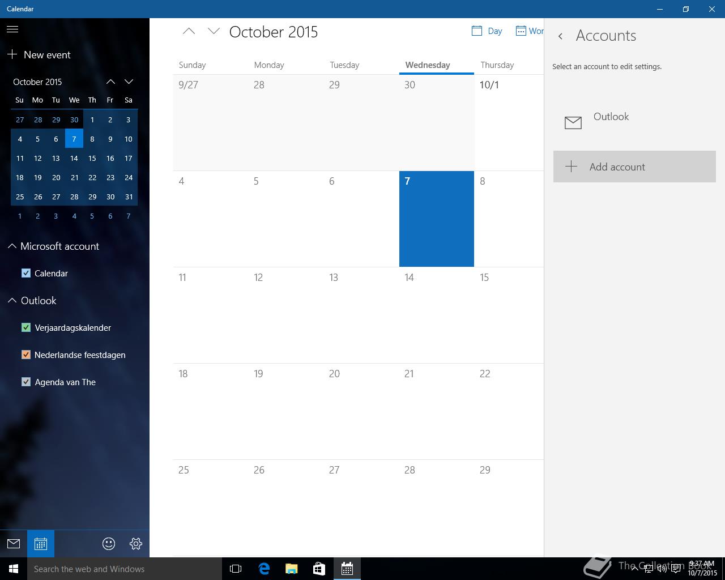
Task: Select September 28 cell in month grid
Action: [286, 122]
